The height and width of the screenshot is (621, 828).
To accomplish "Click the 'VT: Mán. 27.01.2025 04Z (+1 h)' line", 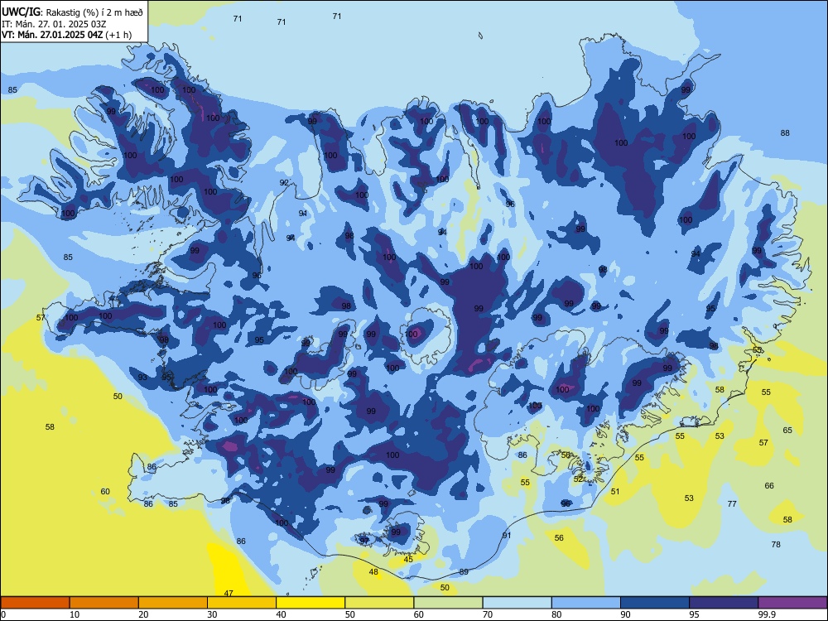I will pos(66,35).
